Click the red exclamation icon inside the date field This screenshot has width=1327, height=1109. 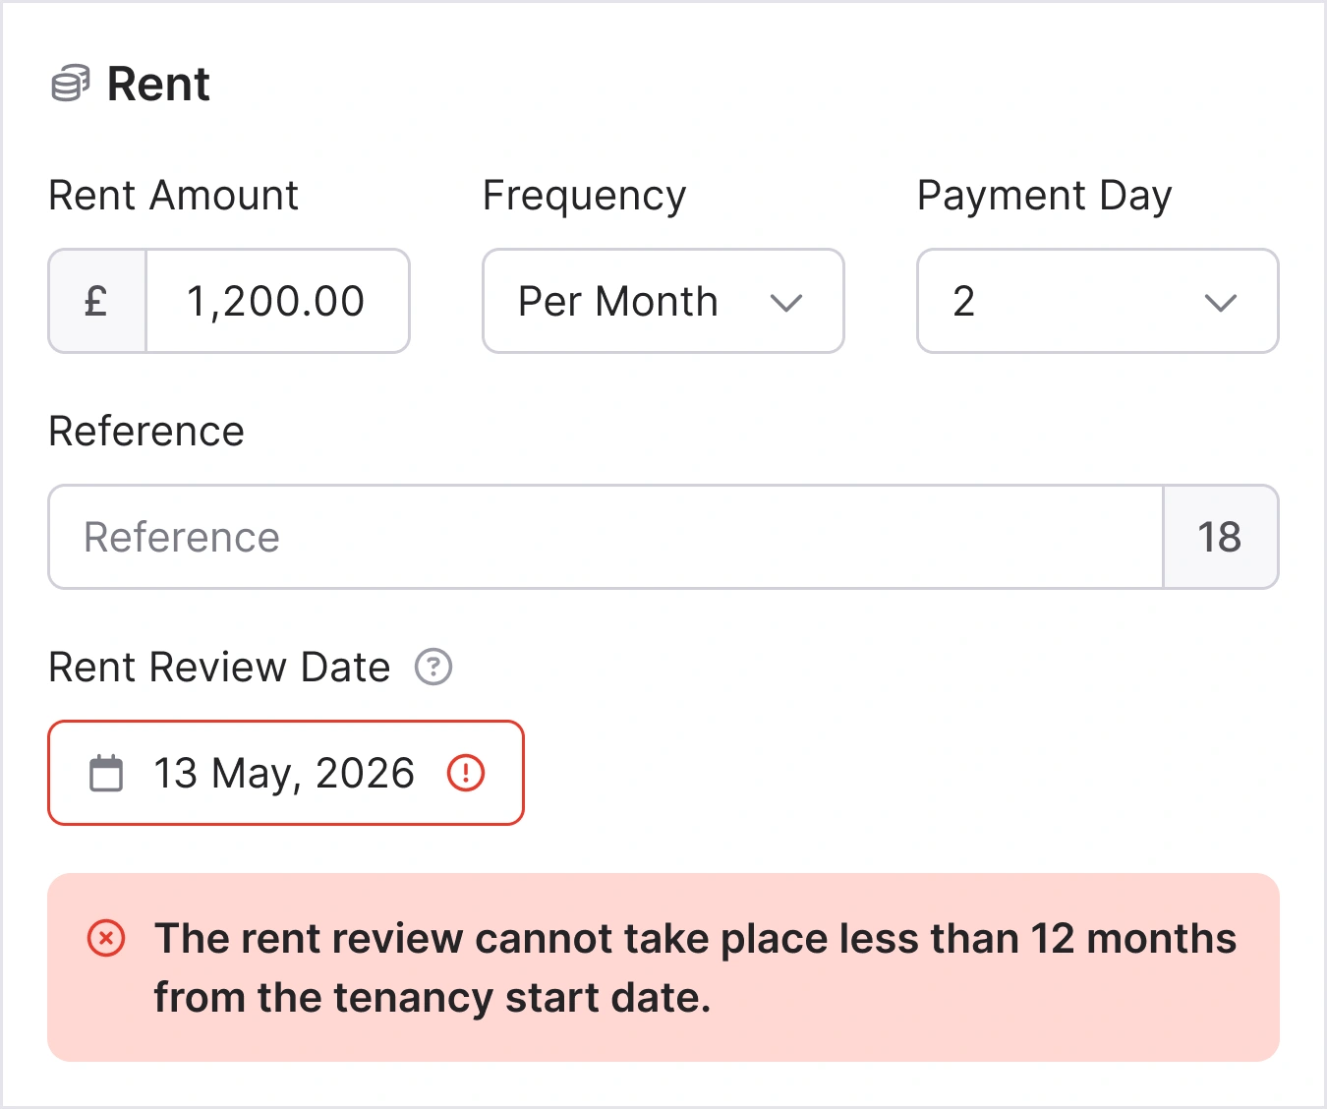point(467,774)
